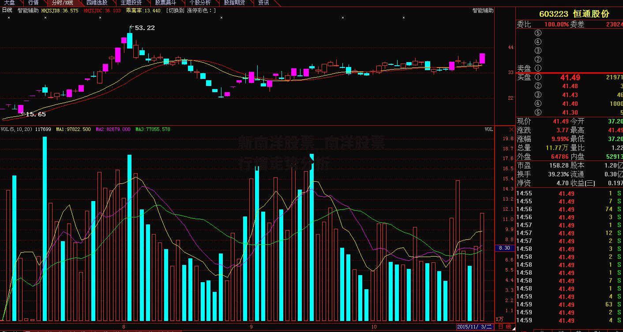The width and height of the screenshot is (623, 332).
Task: Click the MA2:82679.000 volume average label
Action: coord(113,129)
